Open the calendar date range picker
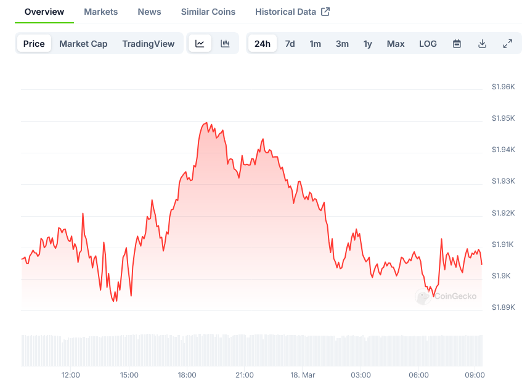Screen dimensions: 522x388 coord(457,44)
